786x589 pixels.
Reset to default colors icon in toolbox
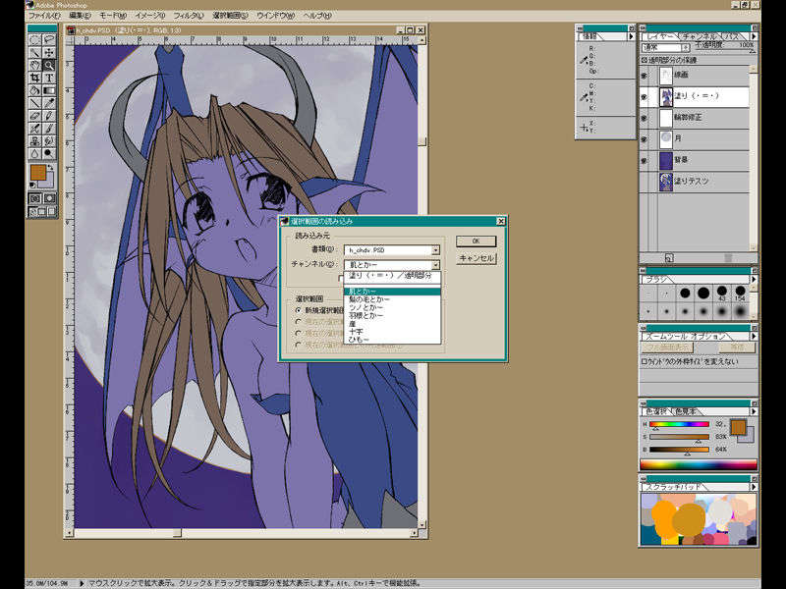pos(32,185)
